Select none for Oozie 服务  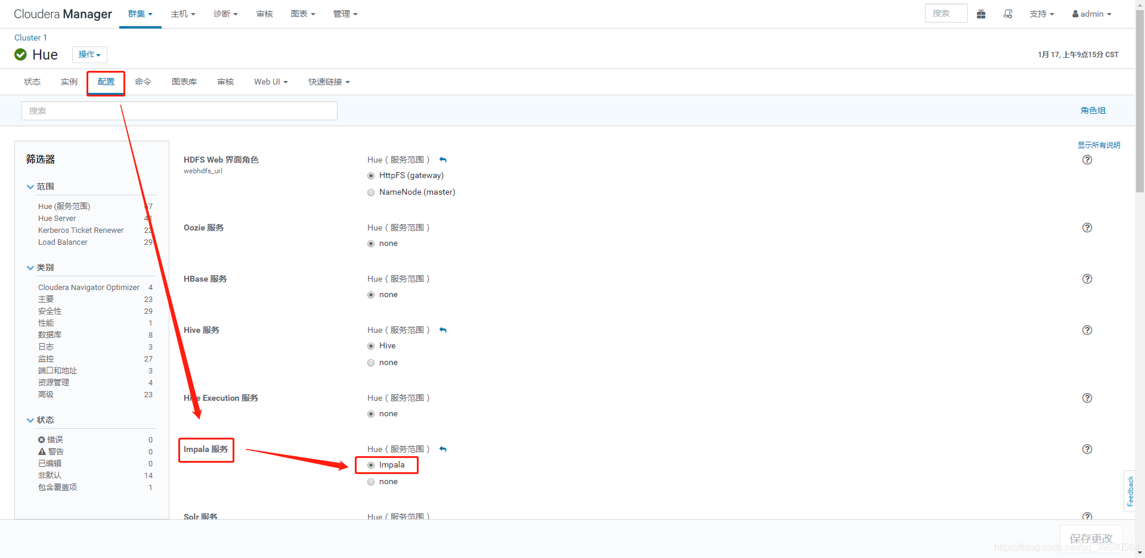point(371,244)
